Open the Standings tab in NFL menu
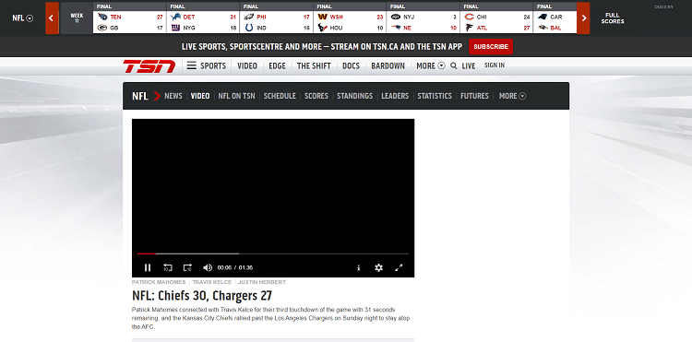The image size is (692, 342). click(x=355, y=96)
